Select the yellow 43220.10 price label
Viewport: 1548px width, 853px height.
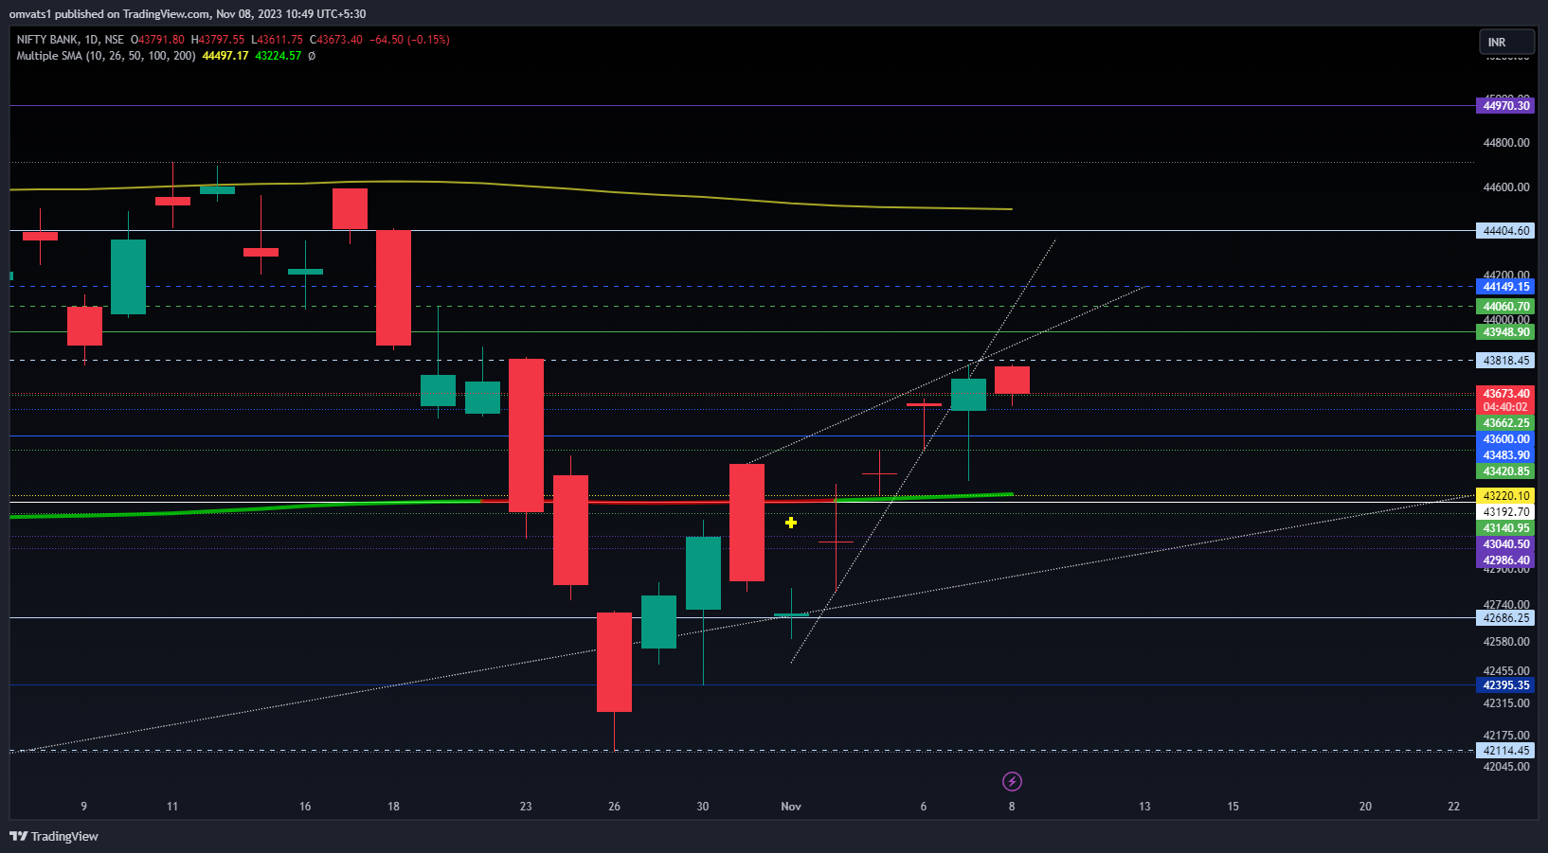click(x=1505, y=496)
